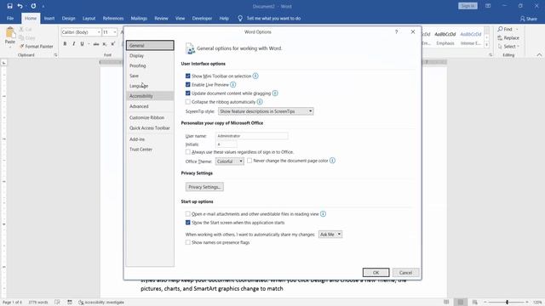The width and height of the screenshot is (545, 306).
Task: Switch to the Design ribbon tab
Action: pos(68,19)
